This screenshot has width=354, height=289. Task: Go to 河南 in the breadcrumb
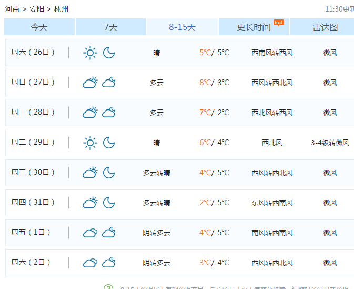click(13, 9)
